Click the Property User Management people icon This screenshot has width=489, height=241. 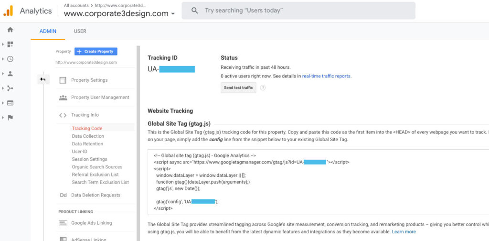pos(63,98)
